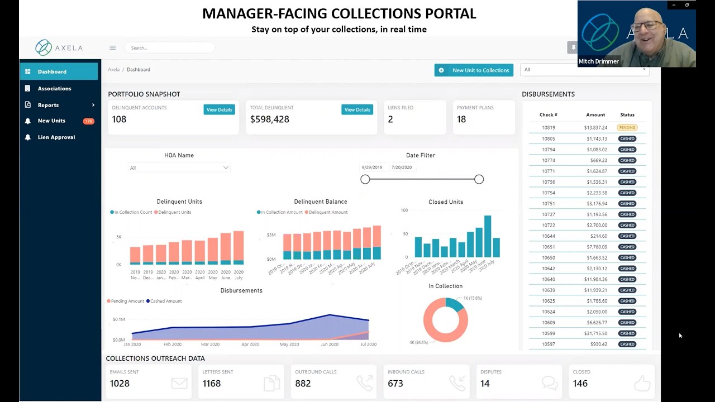Click Delinquent Units legend item
This screenshot has width=715, height=402.
[x=173, y=212]
